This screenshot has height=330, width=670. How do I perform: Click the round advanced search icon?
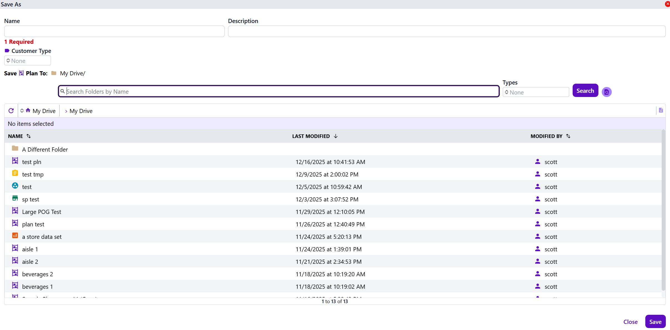[606, 92]
